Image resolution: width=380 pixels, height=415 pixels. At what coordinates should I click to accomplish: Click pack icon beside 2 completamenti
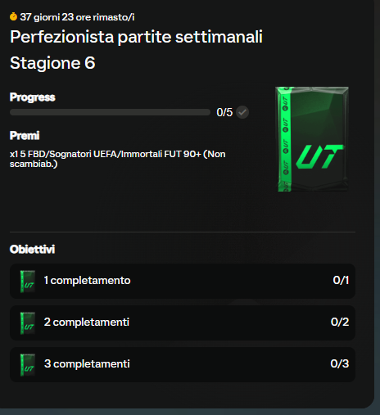pyautogui.click(x=28, y=323)
